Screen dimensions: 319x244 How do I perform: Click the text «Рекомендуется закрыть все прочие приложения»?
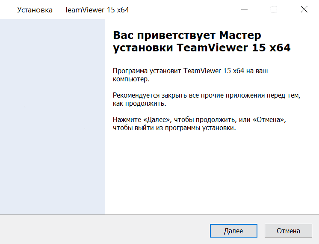(x=189, y=95)
